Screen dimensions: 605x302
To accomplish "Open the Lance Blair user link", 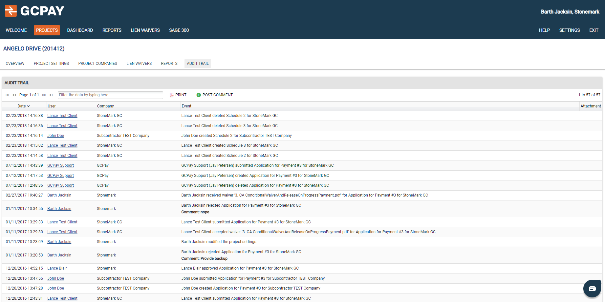I will (57, 268).
